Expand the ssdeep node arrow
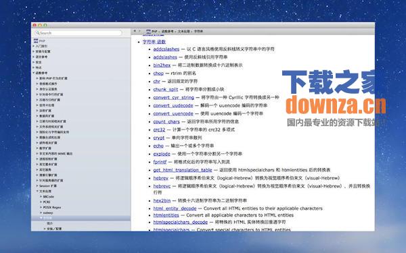406x253 pixels. pos(41,213)
